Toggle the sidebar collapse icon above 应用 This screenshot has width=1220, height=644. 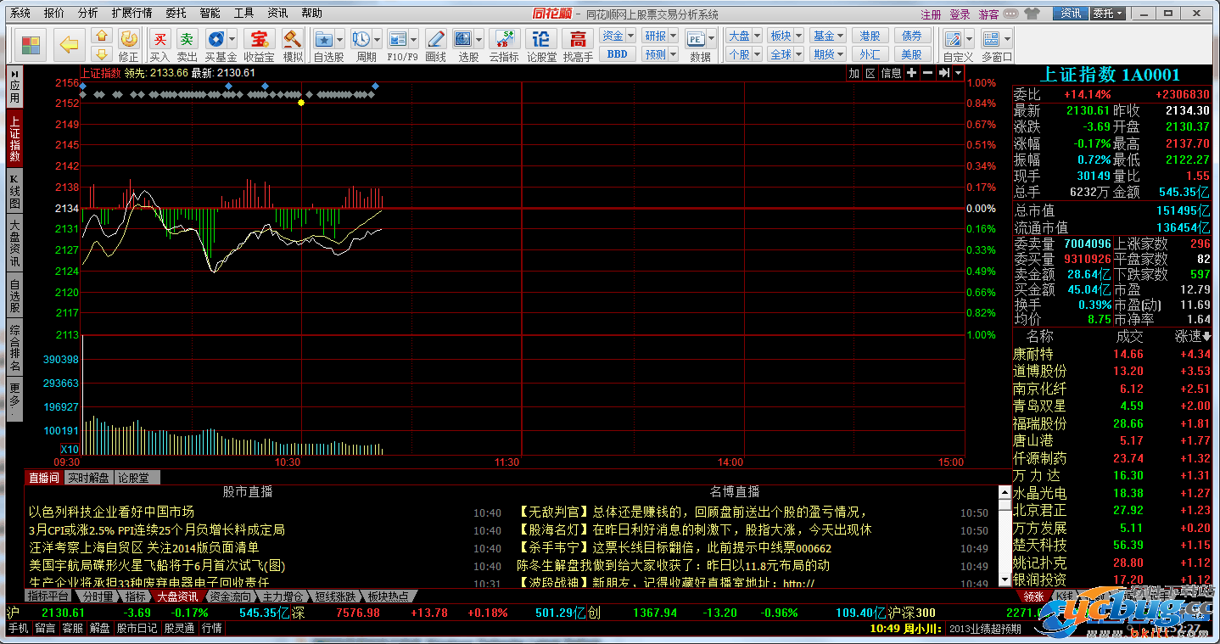tap(14, 75)
